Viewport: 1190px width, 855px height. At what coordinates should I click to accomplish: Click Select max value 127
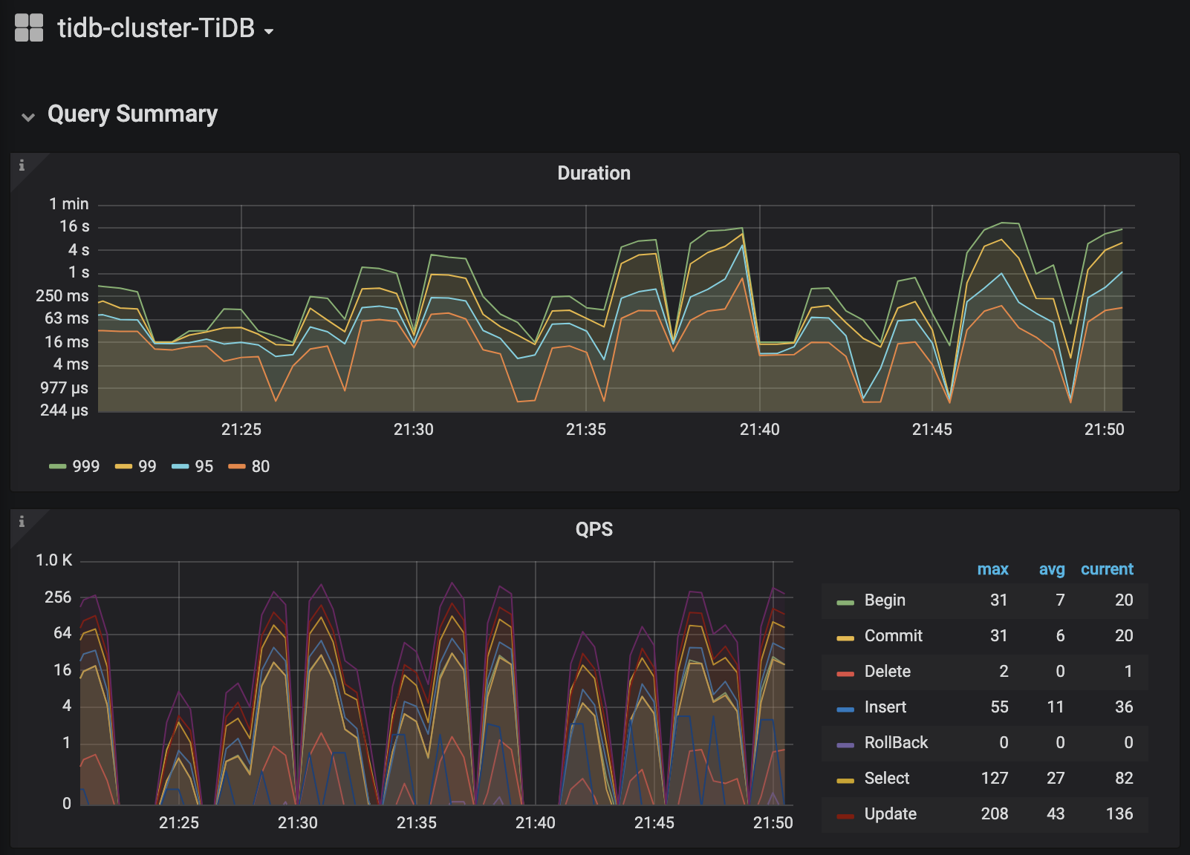(995, 778)
